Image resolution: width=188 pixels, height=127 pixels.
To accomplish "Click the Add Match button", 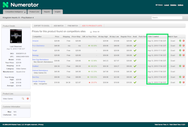I will coord(59,25).
